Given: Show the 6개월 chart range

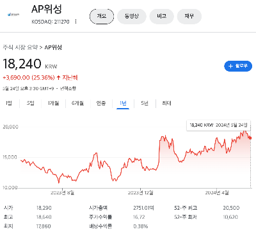Looking at the screenshot, I should (x=77, y=104).
